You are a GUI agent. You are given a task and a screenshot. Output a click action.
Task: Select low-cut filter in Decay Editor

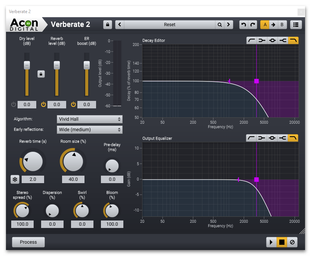(251, 40)
